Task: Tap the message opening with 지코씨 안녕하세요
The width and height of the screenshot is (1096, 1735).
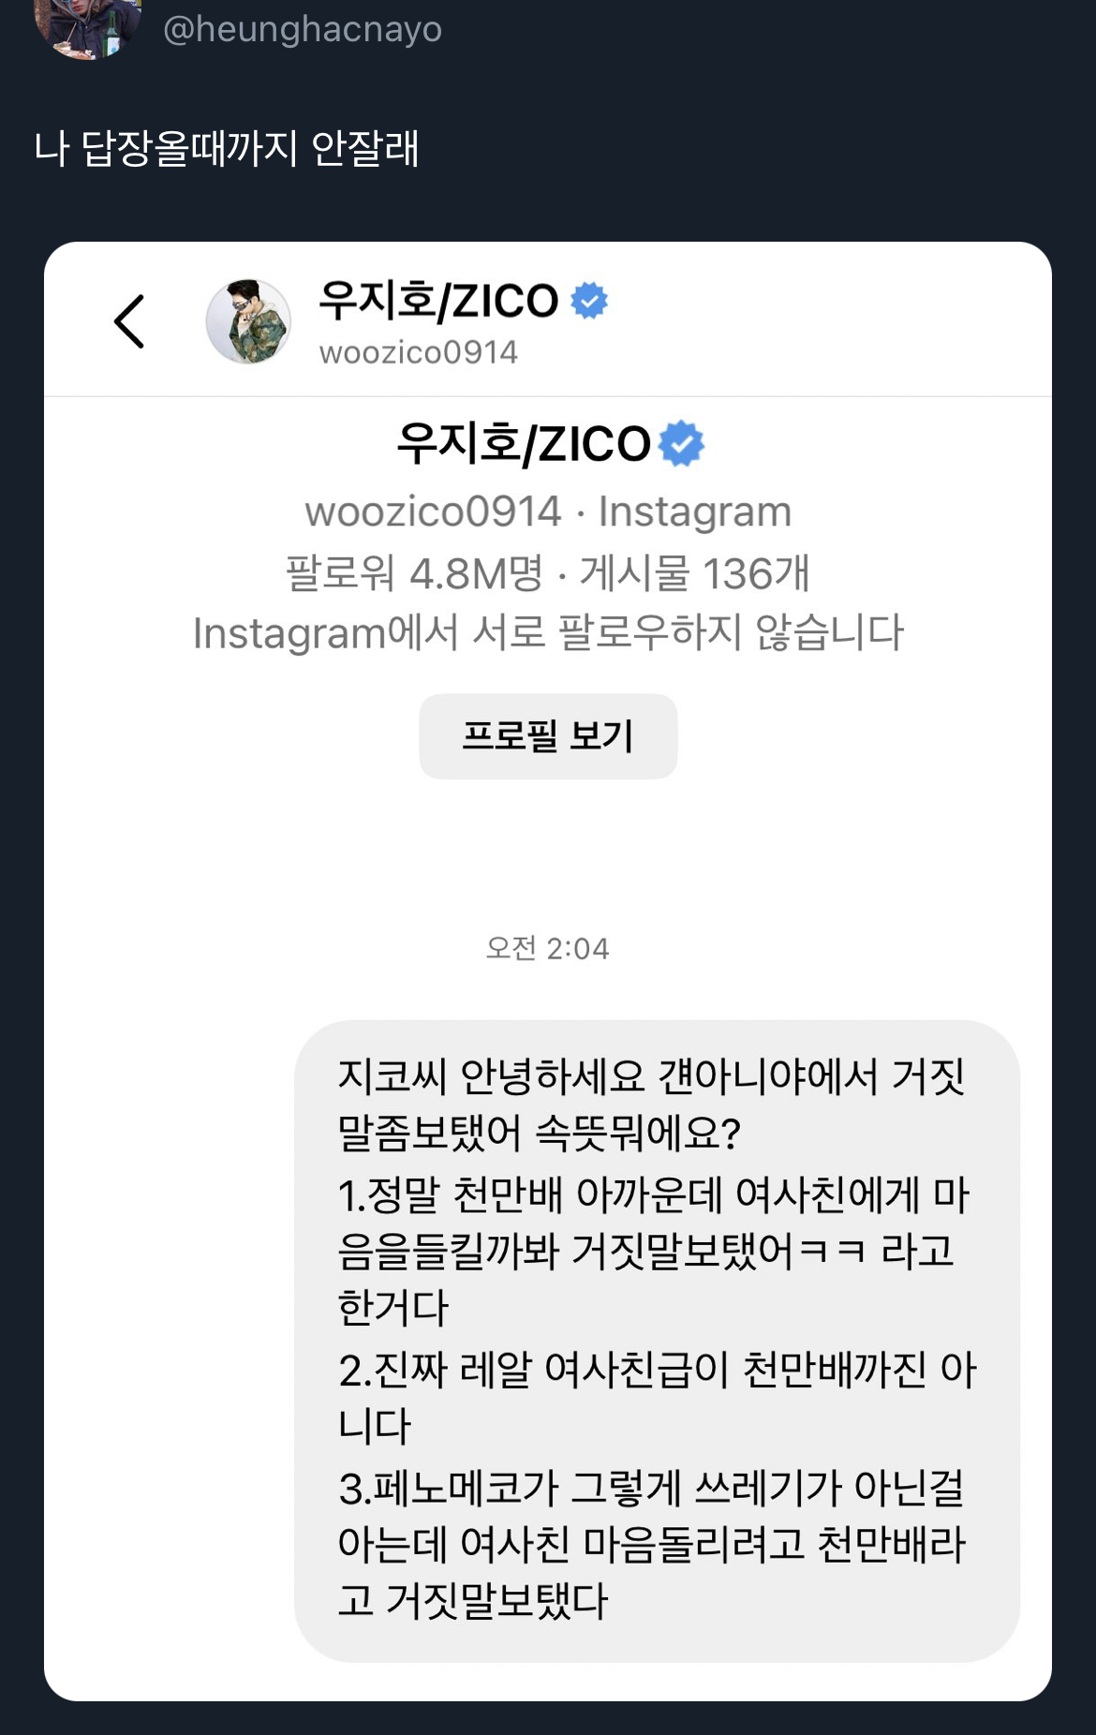Action: (x=657, y=1341)
